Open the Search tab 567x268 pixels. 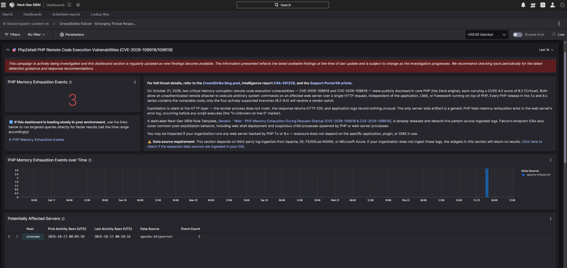(x=7, y=14)
